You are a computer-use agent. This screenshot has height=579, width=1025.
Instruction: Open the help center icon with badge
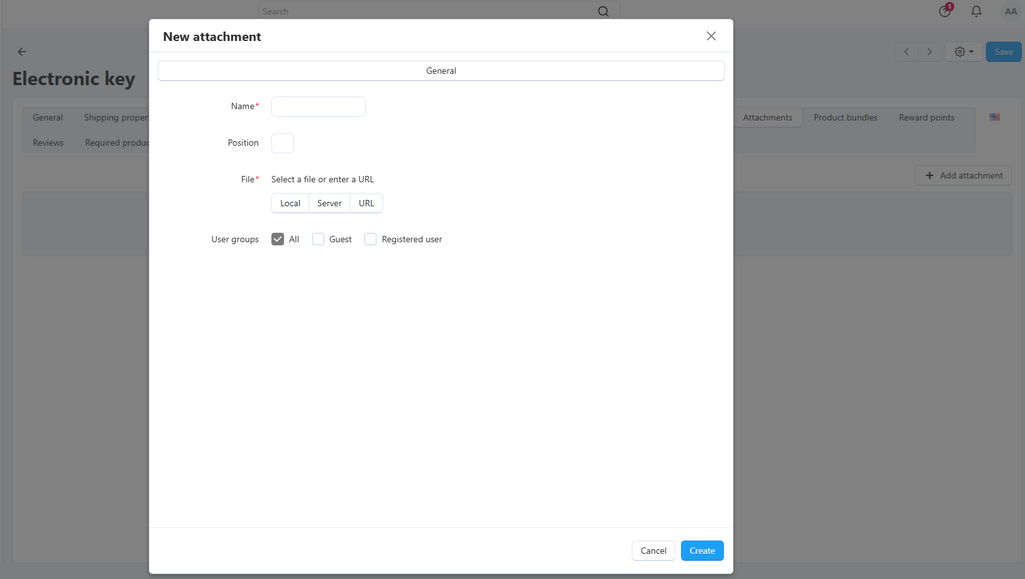(x=945, y=11)
